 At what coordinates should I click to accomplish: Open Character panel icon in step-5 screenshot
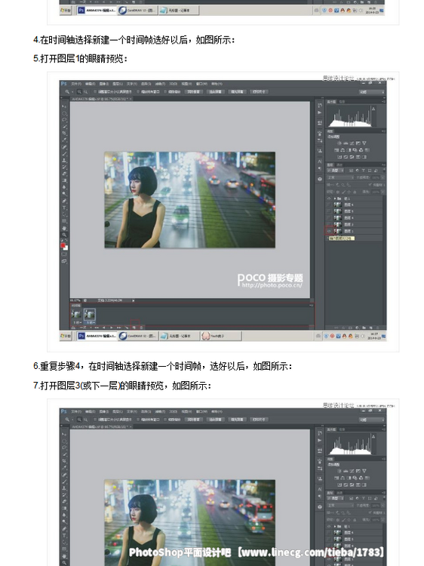[x=320, y=161]
